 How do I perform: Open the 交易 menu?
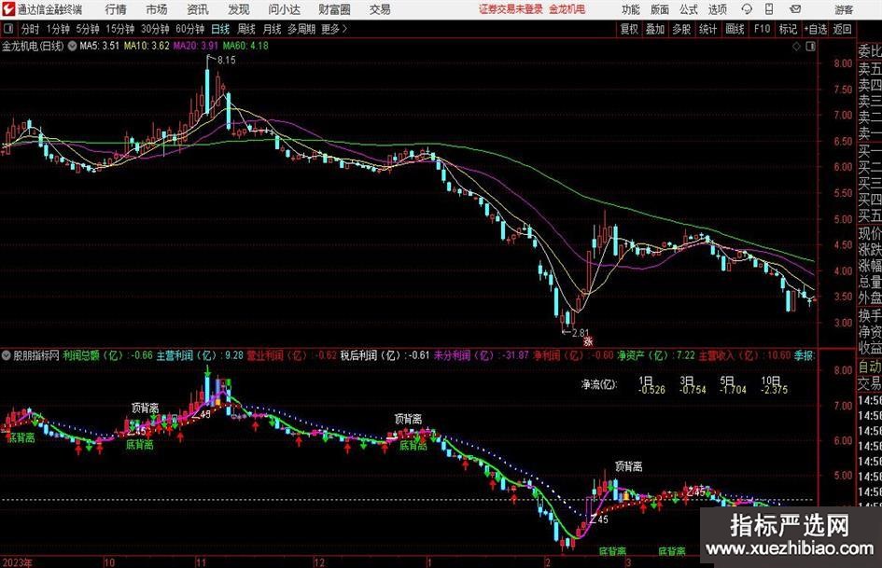point(380,9)
